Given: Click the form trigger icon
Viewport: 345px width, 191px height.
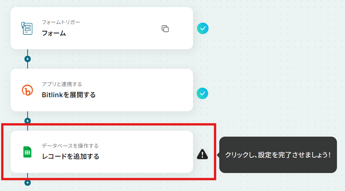Looking at the screenshot, I should pos(27,28).
